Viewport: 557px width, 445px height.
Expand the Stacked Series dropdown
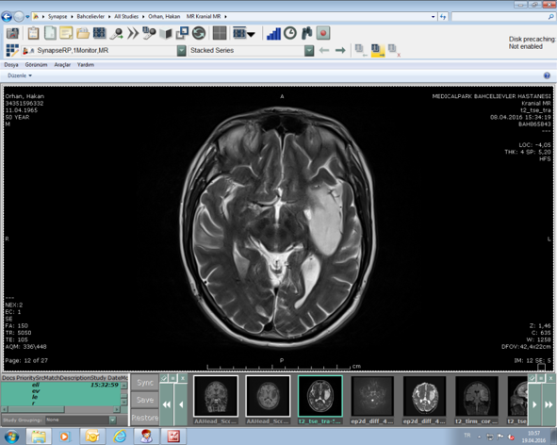(x=309, y=51)
